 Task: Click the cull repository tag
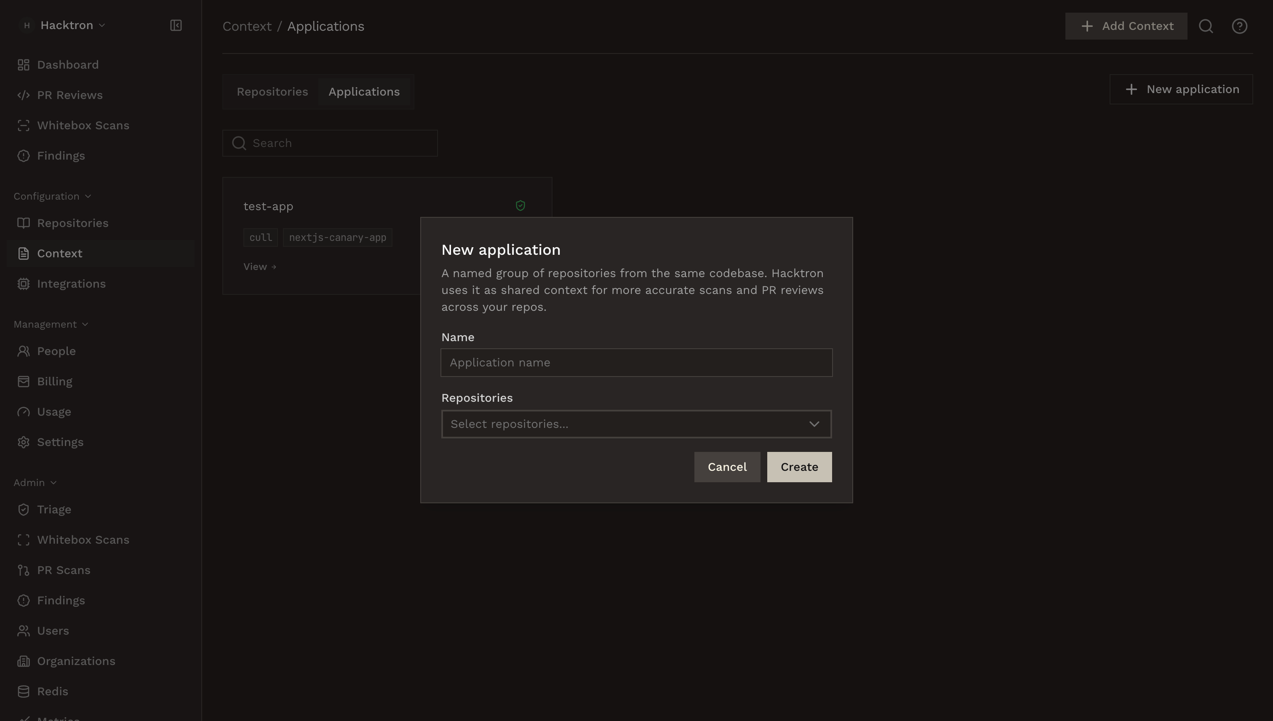tap(260, 238)
